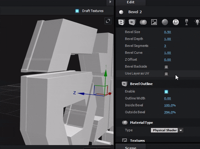
Task: Select the matte gray sphere icon
Action: 165,22
